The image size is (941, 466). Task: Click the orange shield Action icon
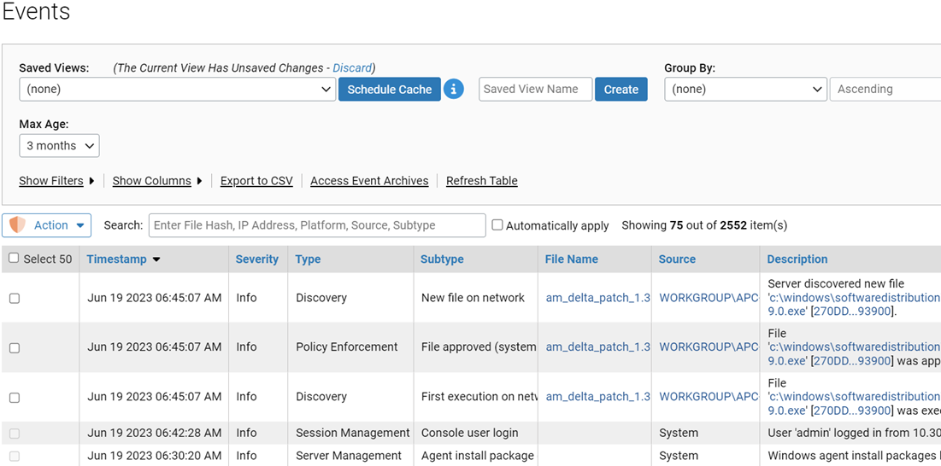click(x=16, y=225)
